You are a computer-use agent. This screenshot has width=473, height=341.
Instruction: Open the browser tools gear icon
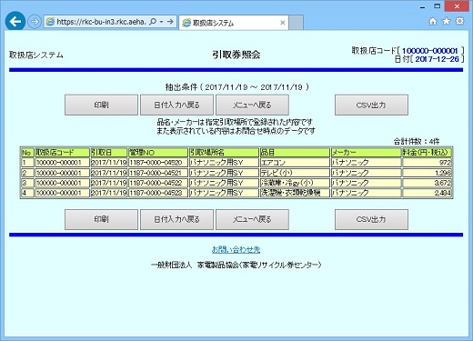coord(460,21)
